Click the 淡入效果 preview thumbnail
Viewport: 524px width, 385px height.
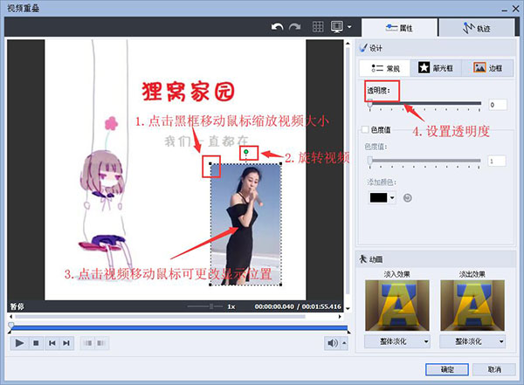click(397, 306)
